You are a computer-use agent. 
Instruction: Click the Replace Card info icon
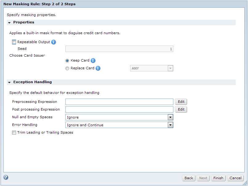[98, 68]
